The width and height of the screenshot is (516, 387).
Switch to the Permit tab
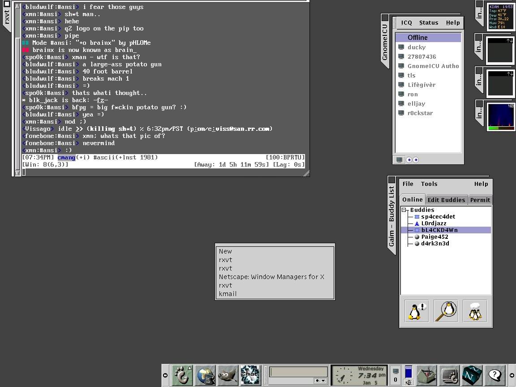coord(480,200)
